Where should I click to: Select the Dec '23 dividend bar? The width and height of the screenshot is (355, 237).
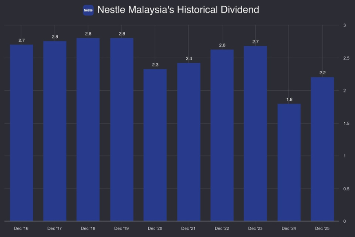point(255,133)
